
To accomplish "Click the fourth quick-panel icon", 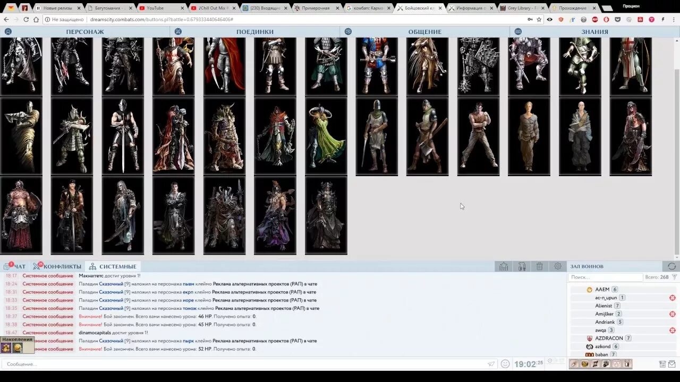I will coord(606,364).
